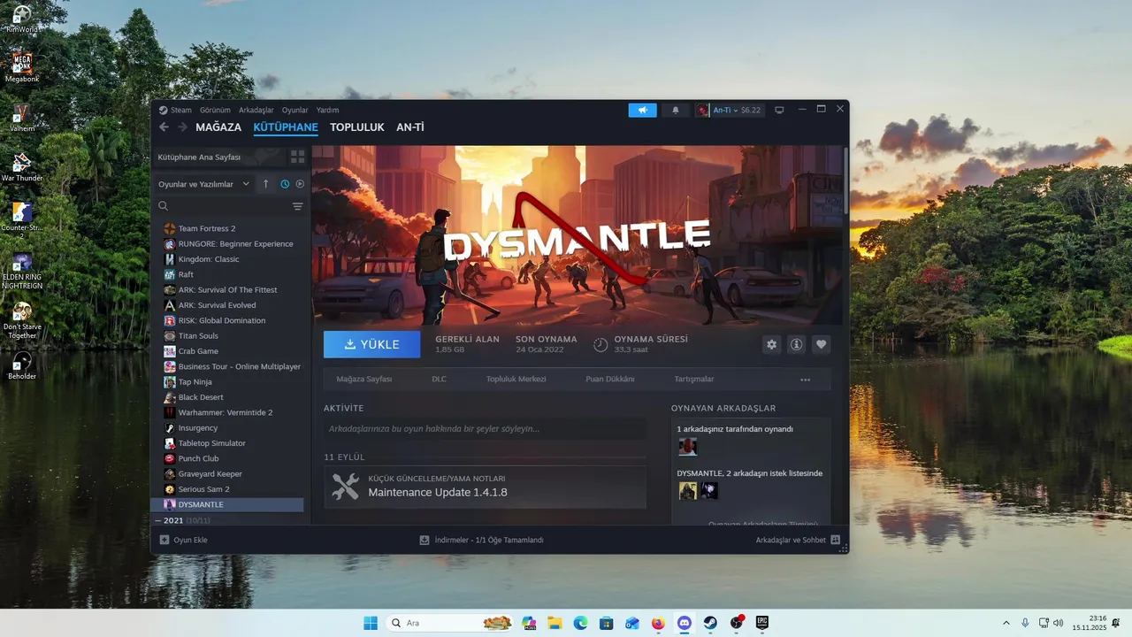The image size is (1132, 637).
Task: Switch Steam to Big Picture mode icon
Action: (779, 111)
